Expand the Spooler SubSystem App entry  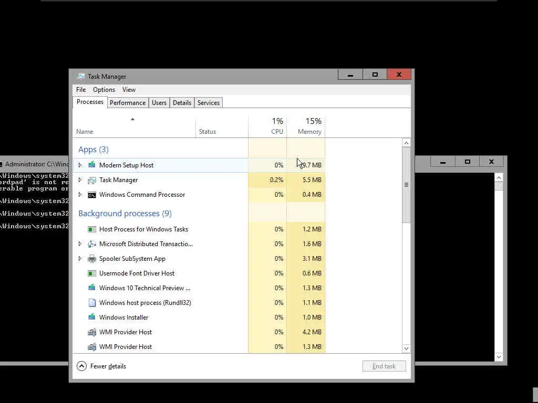80,259
